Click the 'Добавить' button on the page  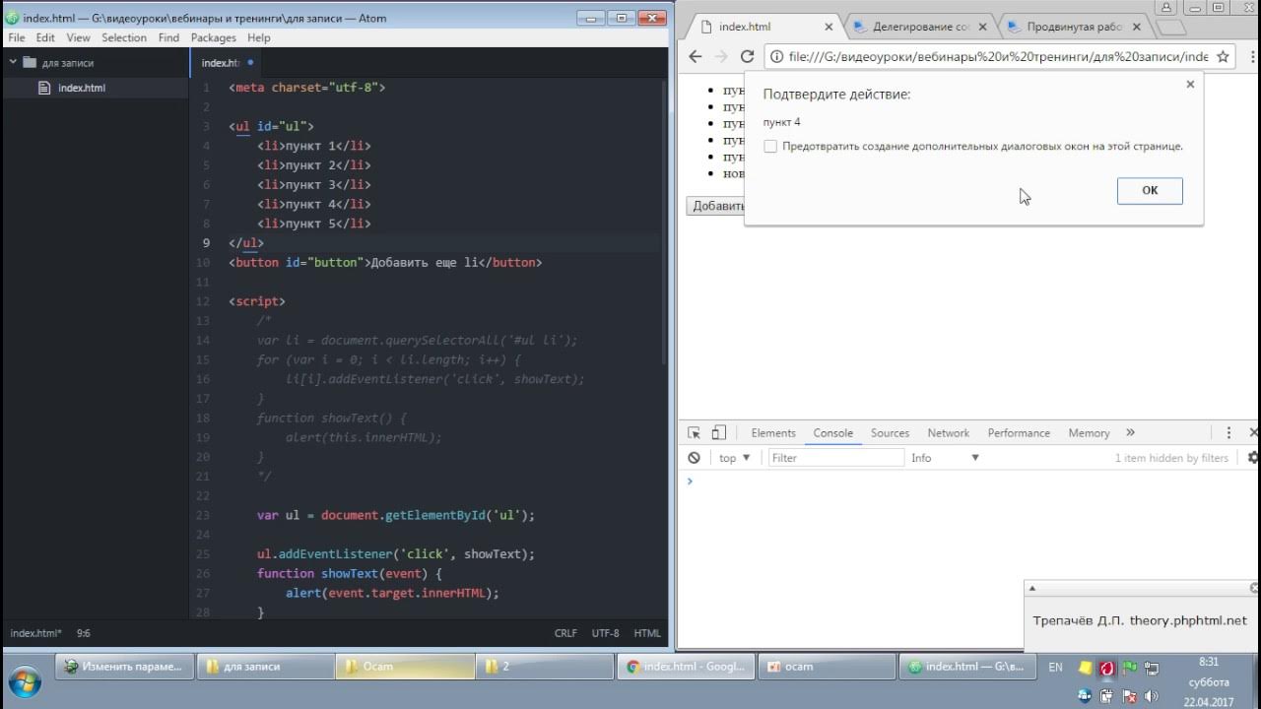(x=716, y=206)
